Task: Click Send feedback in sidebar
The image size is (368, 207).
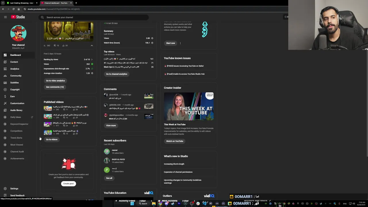Action: (17, 195)
